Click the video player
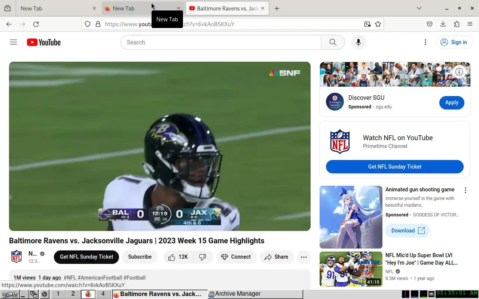The height and width of the screenshot is (299, 479). (x=160, y=146)
